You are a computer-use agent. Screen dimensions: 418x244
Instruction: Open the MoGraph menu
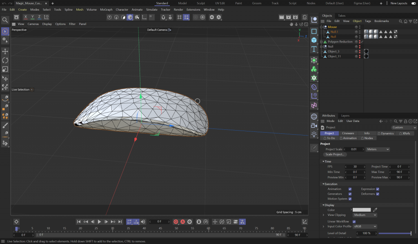pos(106,10)
